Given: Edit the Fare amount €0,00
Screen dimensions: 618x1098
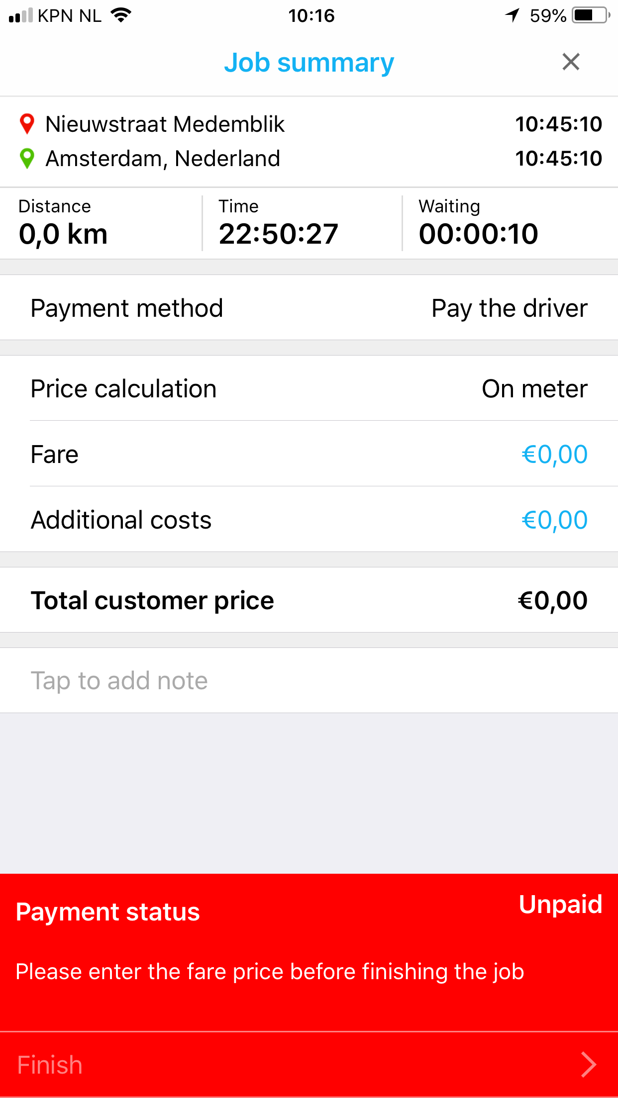Looking at the screenshot, I should [x=554, y=454].
